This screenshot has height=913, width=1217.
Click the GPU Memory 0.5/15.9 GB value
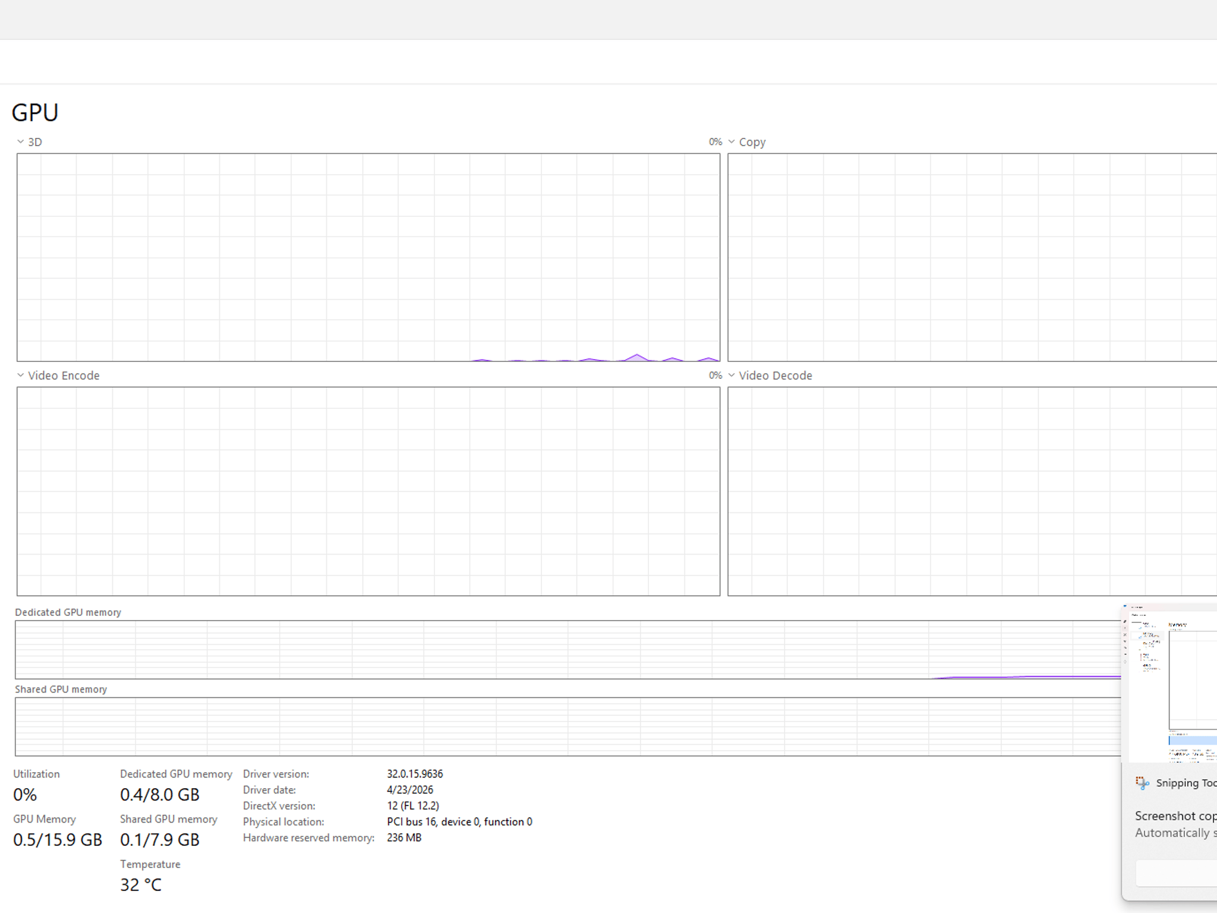58,839
